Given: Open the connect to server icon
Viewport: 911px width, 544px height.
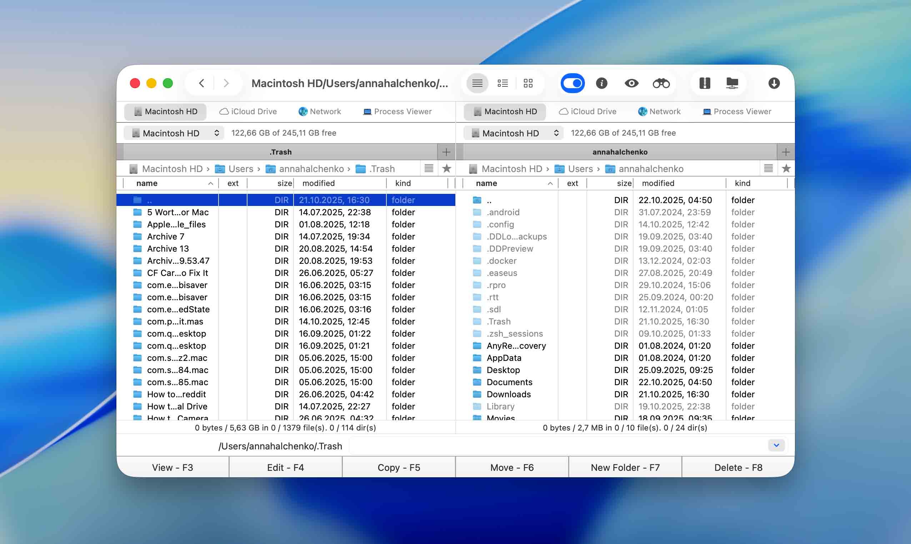Looking at the screenshot, I should tap(732, 84).
